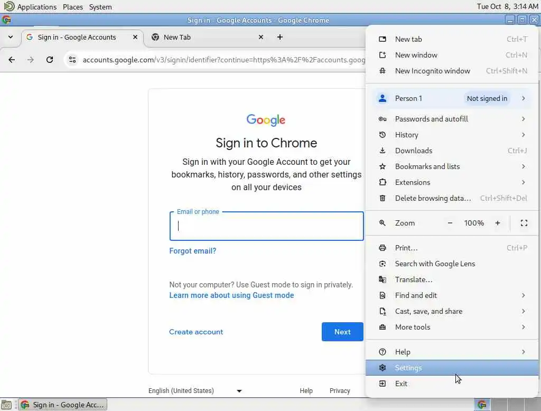Viewport: 541px width, 411px height.
Task: Click Not signed in status chip
Action: click(x=487, y=98)
